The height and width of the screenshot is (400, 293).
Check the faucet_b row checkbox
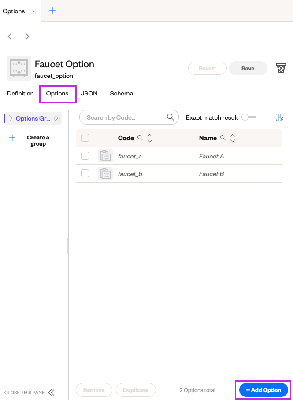point(85,173)
